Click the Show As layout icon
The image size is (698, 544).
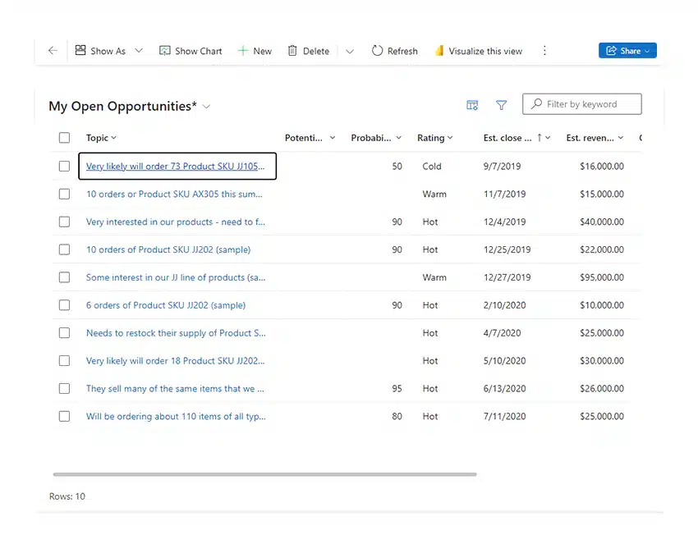point(80,50)
